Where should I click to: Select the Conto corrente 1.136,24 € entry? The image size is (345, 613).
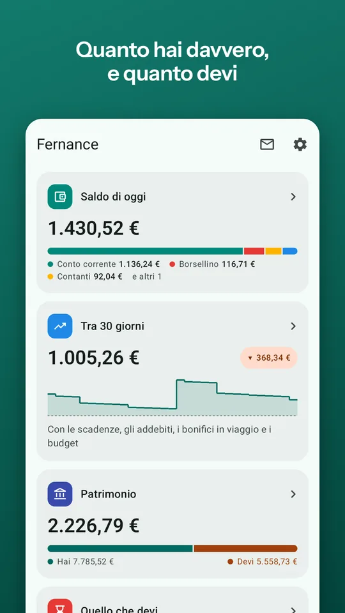(x=103, y=264)
